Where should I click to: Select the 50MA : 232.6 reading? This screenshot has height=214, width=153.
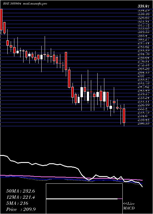21,191
